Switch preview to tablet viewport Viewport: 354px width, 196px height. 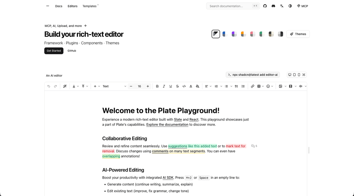[x=294, y=75]
